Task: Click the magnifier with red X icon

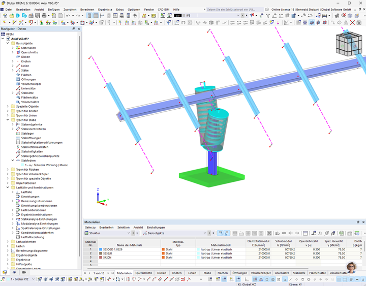Action: tap(343, 16)
